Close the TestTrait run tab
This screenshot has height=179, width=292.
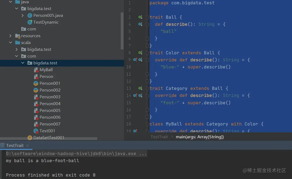[27, 145]
